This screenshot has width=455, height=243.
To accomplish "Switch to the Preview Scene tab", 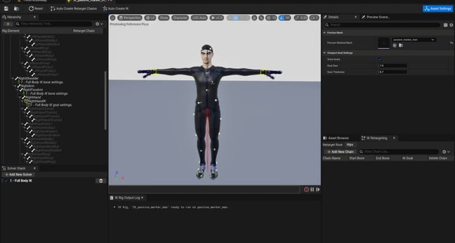I will (378, 17).
